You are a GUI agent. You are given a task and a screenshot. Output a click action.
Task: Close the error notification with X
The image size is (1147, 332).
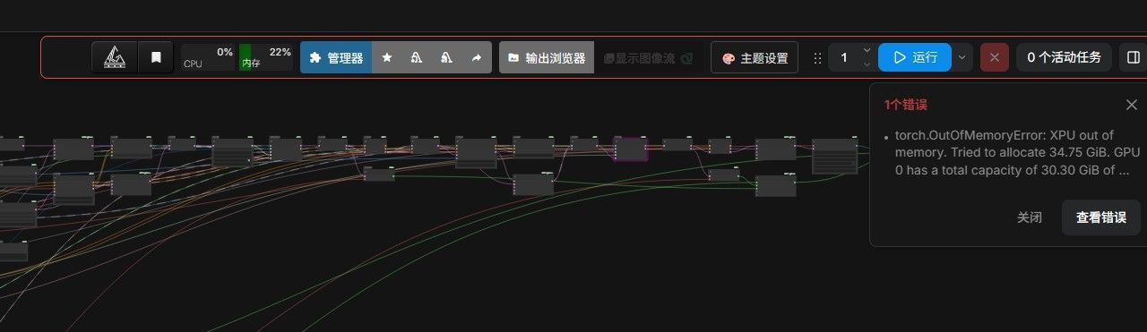click(x=1132, y=105)
